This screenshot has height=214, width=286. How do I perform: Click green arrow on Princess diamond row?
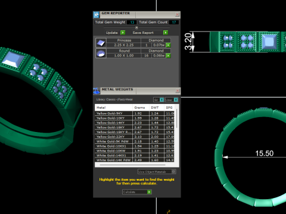tap(168, 45)
